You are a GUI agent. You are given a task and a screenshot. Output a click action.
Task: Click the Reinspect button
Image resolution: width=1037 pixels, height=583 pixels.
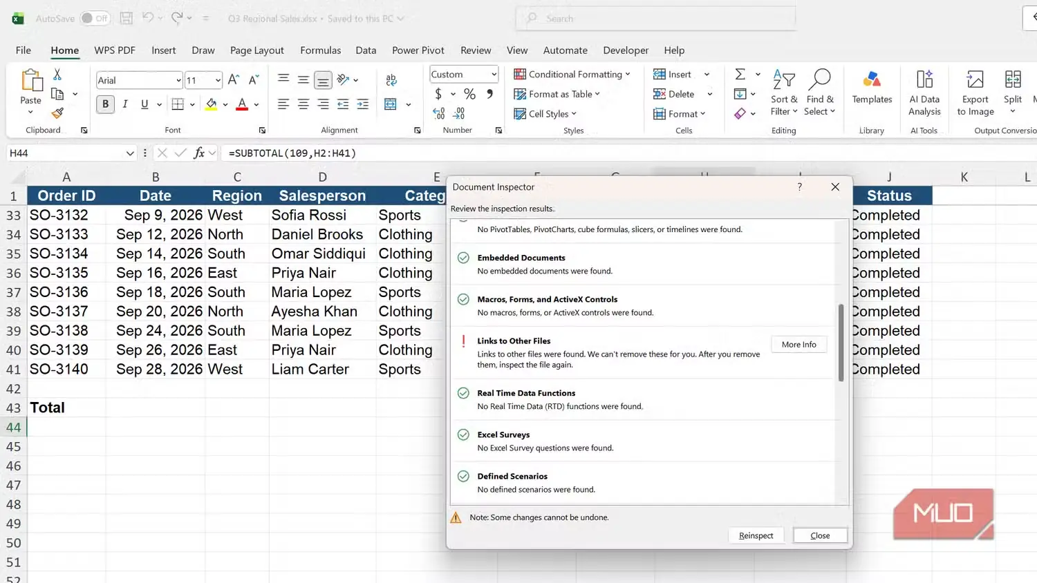coord(756,535)
